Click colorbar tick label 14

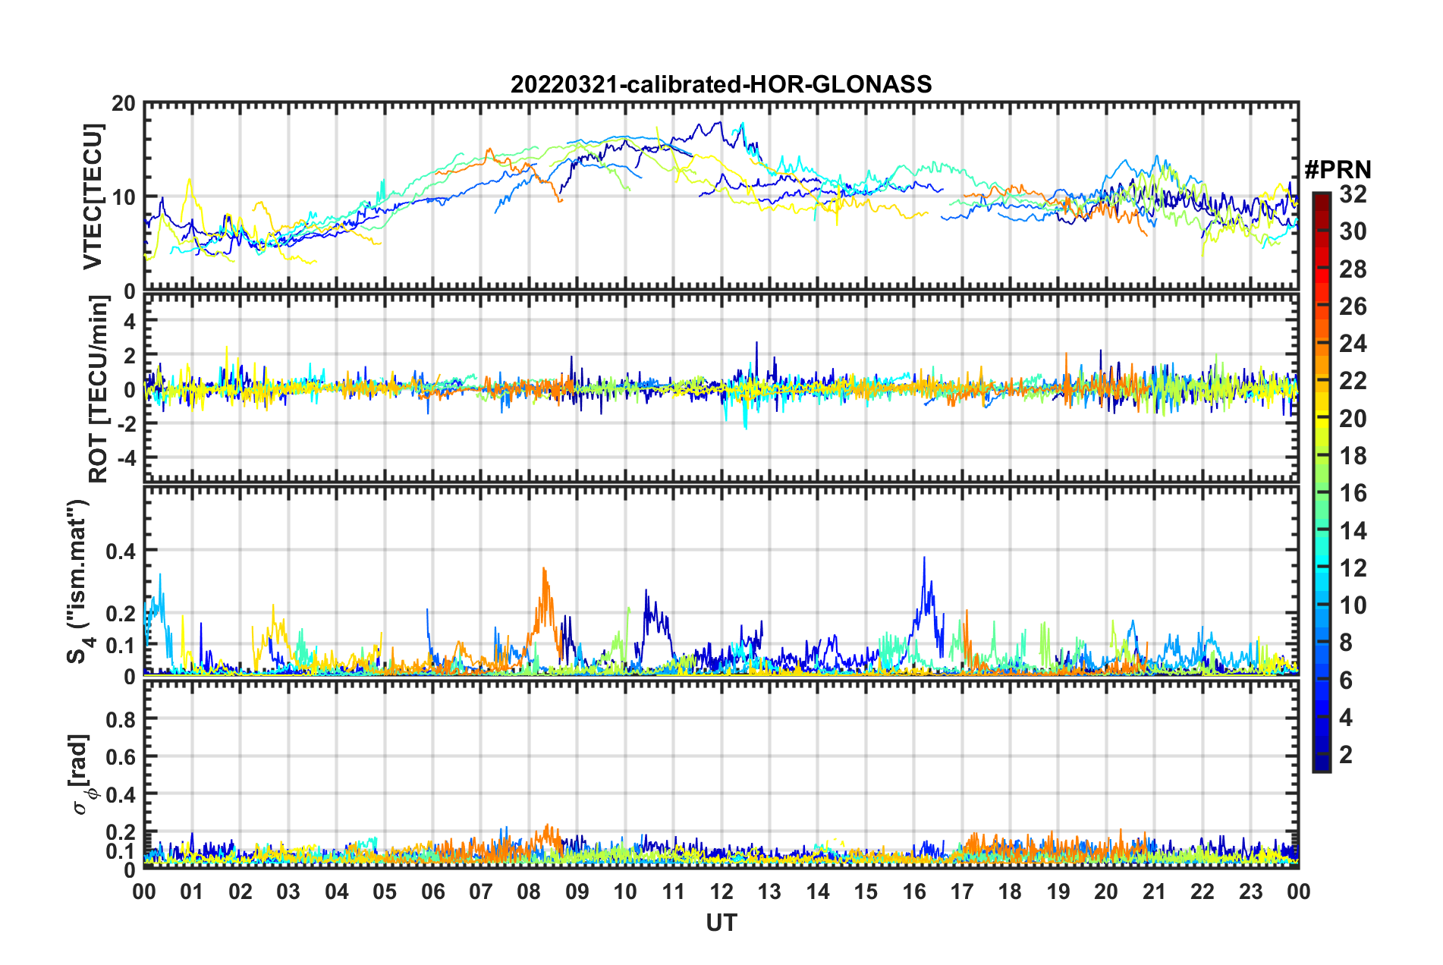coord(1353,531)
